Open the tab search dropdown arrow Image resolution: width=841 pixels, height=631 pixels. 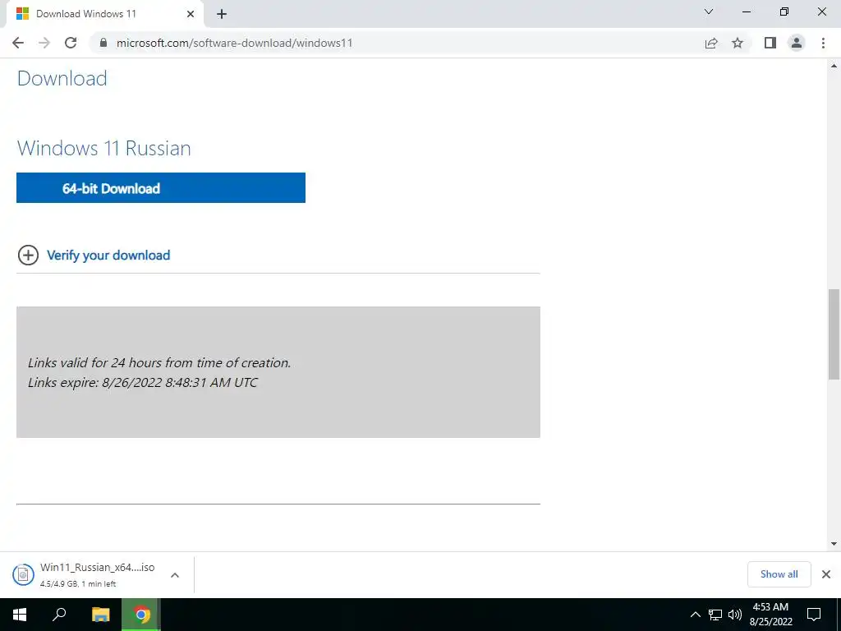click(709, 12)
